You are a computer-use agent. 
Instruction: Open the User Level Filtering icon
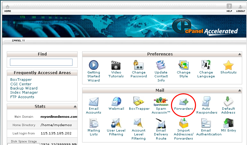coord(116,123)
